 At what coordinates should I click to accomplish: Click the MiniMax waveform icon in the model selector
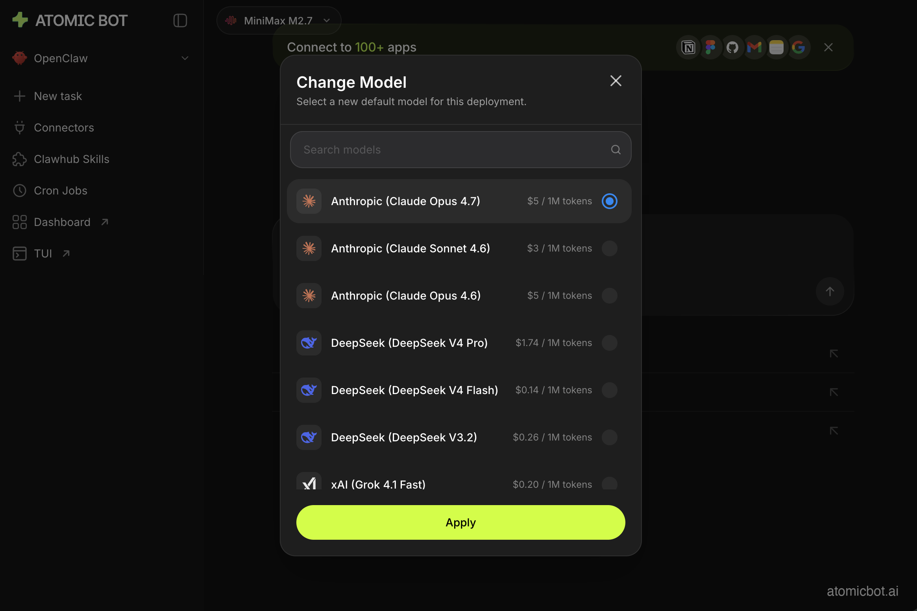231,20
